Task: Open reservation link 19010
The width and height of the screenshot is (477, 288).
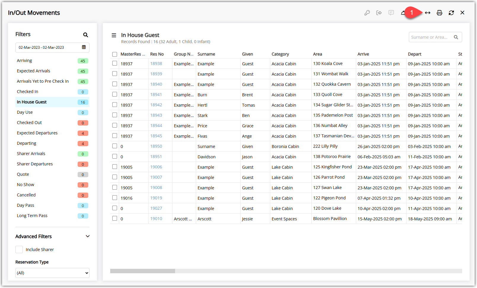Action: click(156, 219)
